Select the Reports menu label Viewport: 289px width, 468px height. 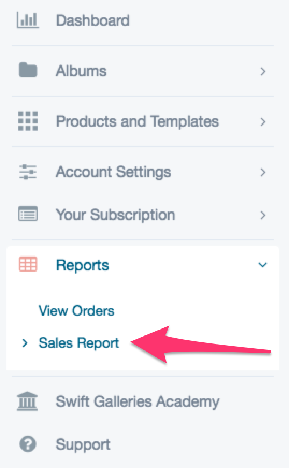(x=83, y=265)
